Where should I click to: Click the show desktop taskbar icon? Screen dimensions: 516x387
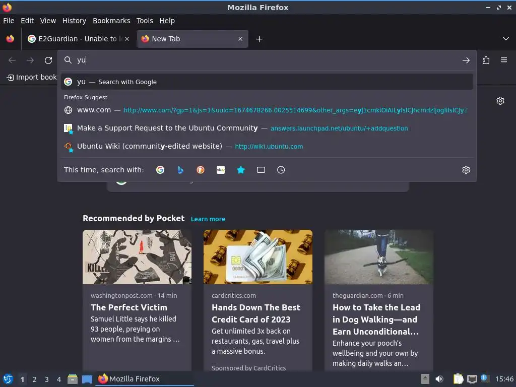pos(87,379)
